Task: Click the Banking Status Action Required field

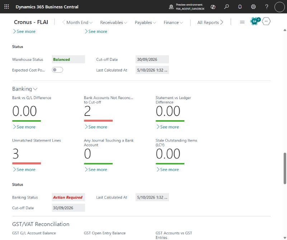Action: click(x=68, y=197)
